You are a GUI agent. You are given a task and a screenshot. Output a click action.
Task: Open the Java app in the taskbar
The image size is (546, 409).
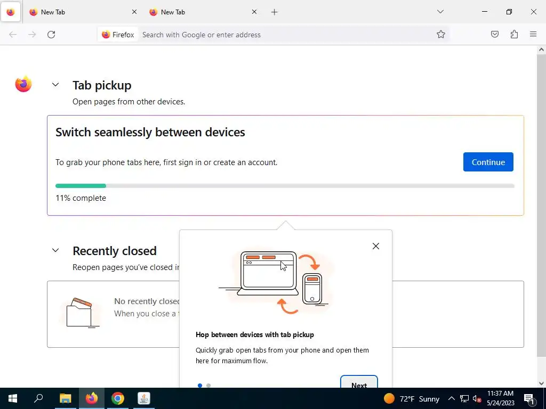144,398
